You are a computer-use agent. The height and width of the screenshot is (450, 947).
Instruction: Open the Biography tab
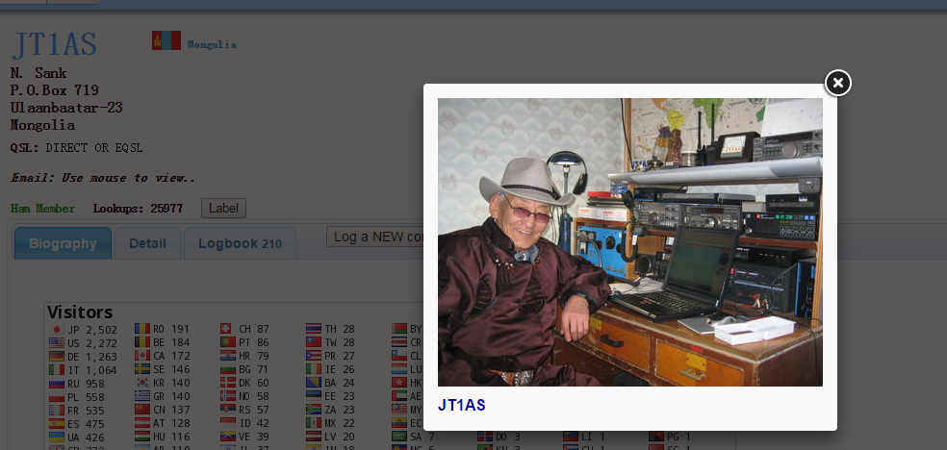pyautogui.click(x=63, y=243)
